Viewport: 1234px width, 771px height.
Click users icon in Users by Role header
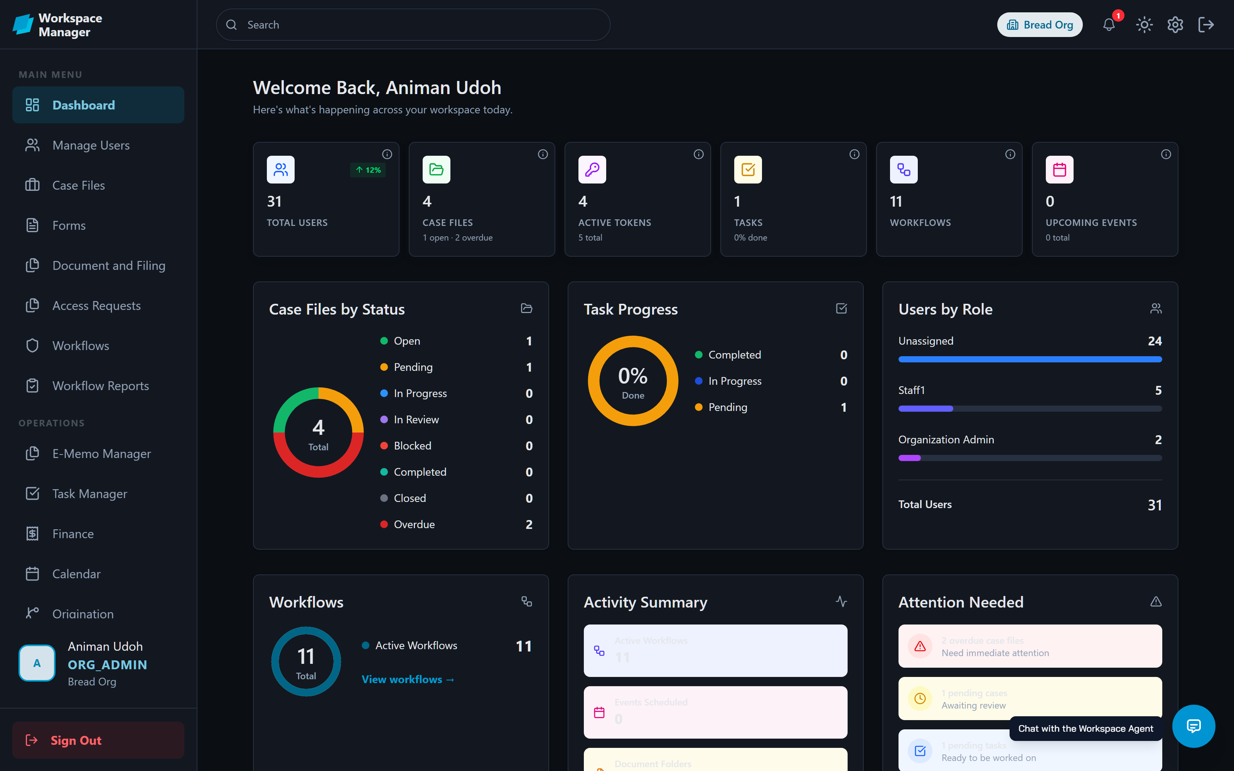coord(1156,308)
